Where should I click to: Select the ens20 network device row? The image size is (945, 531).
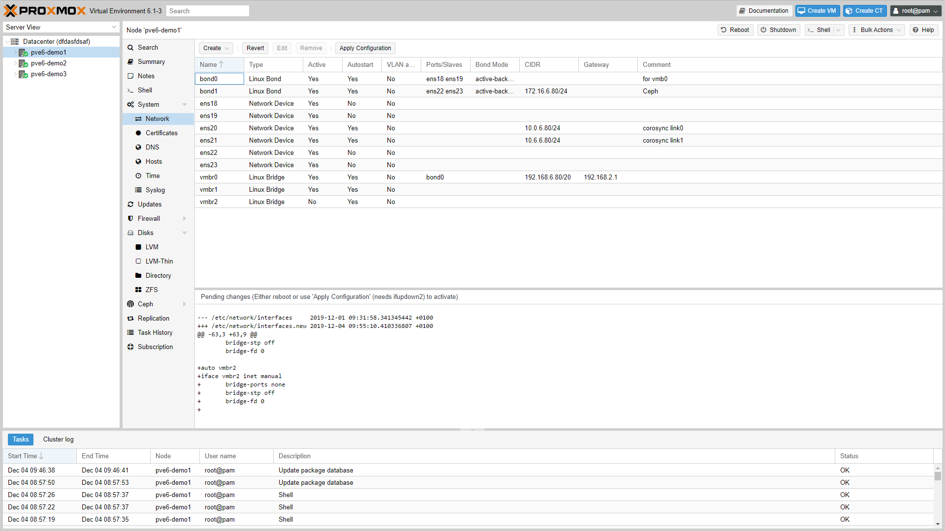tap(568, 128)
